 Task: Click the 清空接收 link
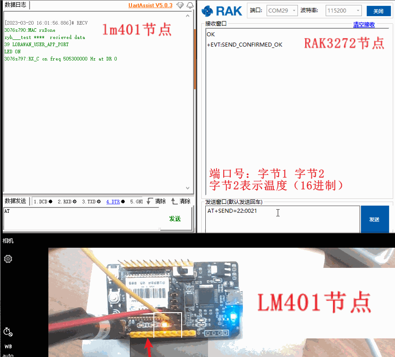click(x=364, y=25)
